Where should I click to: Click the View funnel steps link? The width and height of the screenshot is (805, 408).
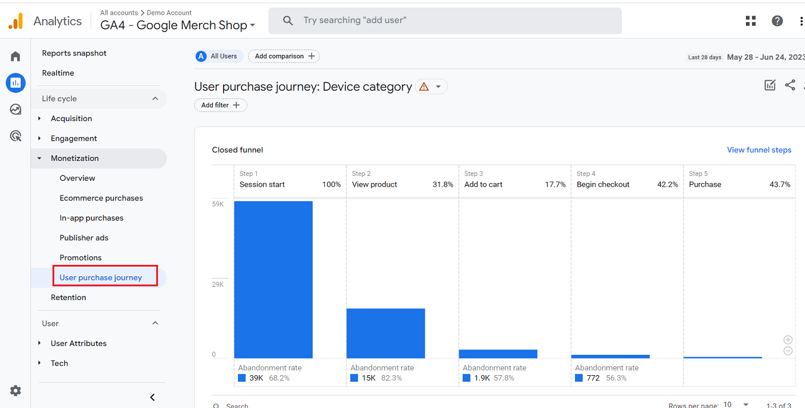click(x=759, y=150)
